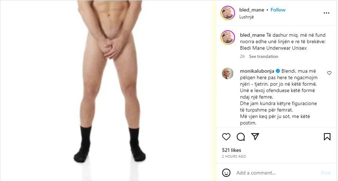Click the Follow link next to bled_mane
Image resolution: width=338 pixels, height=181 pixels.
(x=278, y=10)
